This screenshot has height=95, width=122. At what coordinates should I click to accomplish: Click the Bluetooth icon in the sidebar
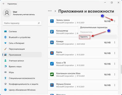5,37
